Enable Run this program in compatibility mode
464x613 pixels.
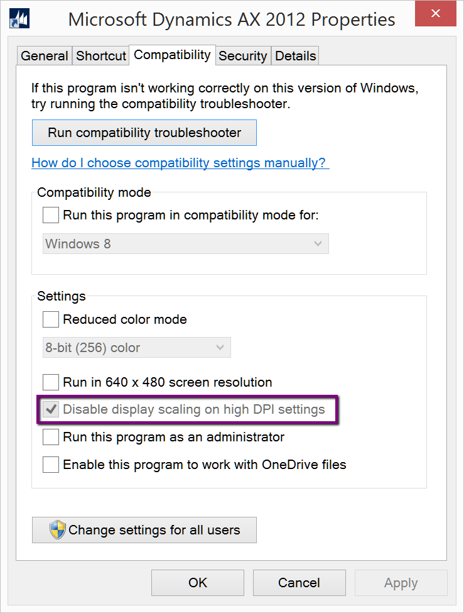point(51,215)
